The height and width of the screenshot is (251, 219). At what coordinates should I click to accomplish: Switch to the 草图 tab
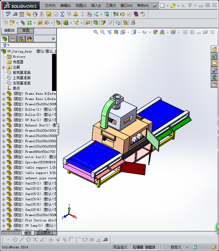tap(26, 30)
